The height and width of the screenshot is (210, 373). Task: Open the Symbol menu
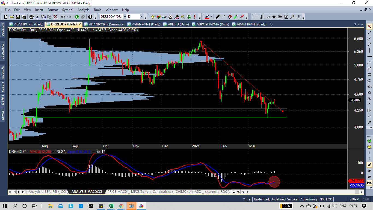tap(67, 10)
